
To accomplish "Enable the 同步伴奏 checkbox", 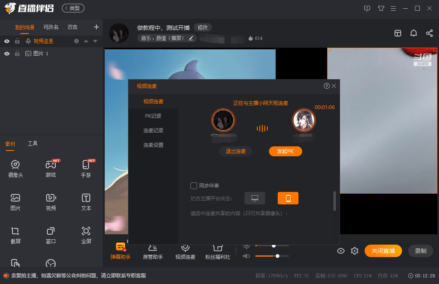I will tap(194, 186).
